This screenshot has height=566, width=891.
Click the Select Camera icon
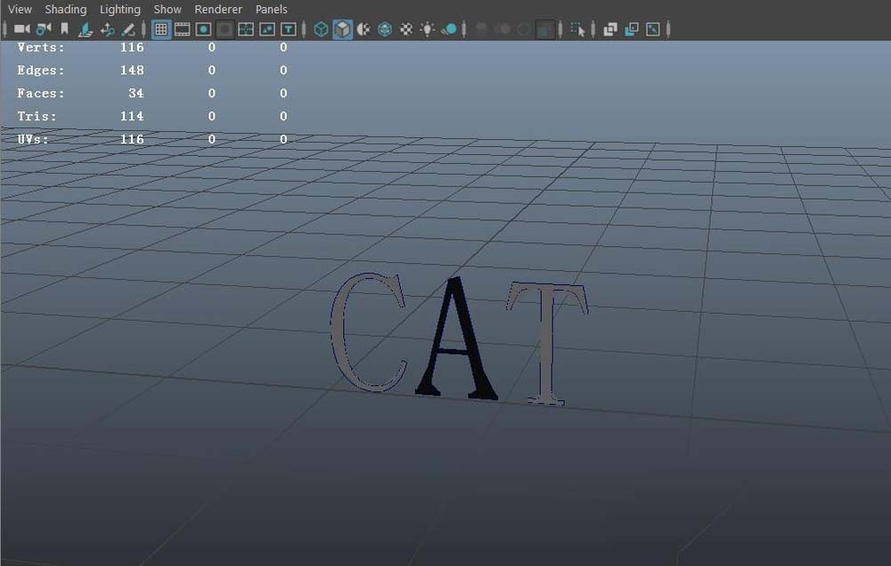click(x=21, y=29)
